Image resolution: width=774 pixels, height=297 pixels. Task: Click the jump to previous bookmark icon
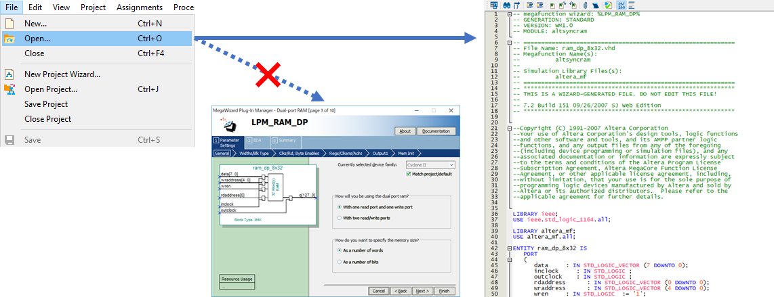coord(573,5)
